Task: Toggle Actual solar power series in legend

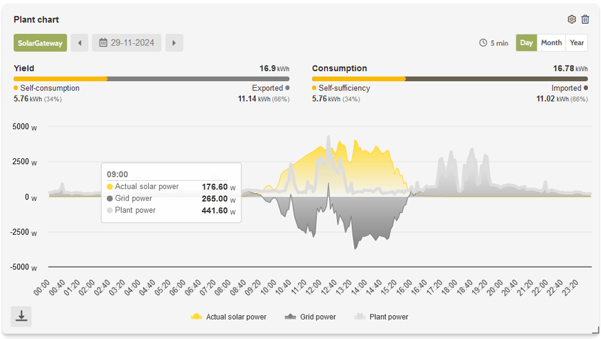Action: [x=229, y=317]
